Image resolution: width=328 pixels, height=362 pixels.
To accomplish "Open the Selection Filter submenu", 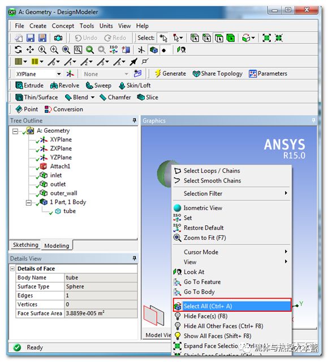I will [x=231, y=194].
